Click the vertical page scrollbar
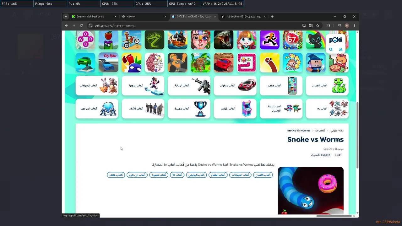 point(357,135)
